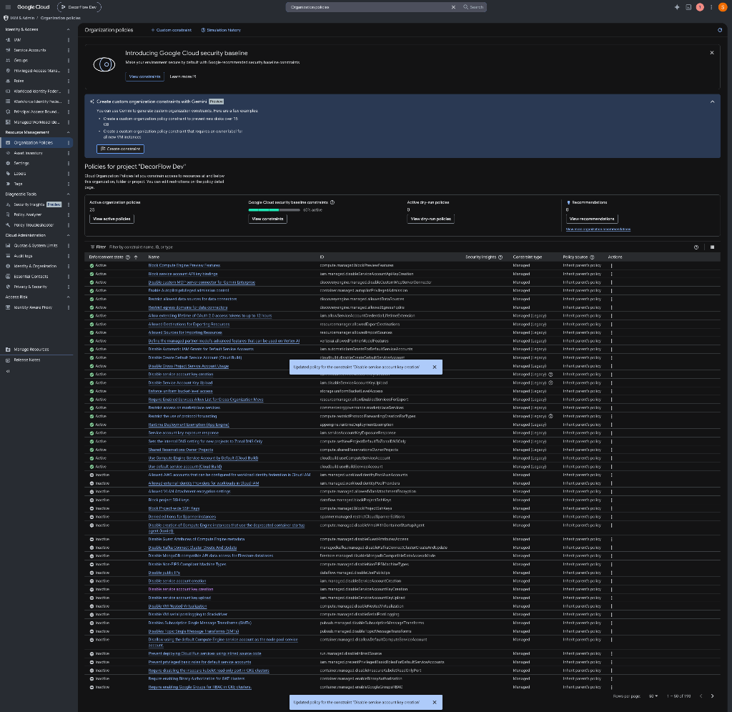732x712 pixels.
Task: Collapse the Diagnostic Tools section
Action: tap(68, 194)
